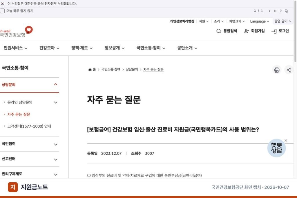Open the 공단소개 menu
Viewport: 297px width, 198px height.
tap(187, 48)
